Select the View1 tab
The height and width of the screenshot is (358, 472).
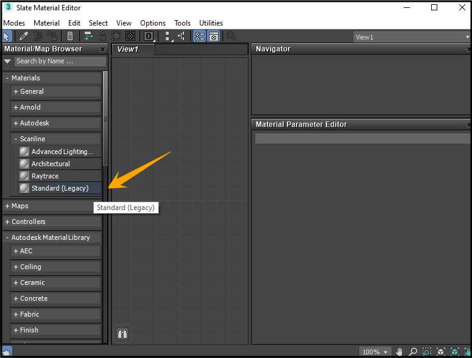[133, 49]
